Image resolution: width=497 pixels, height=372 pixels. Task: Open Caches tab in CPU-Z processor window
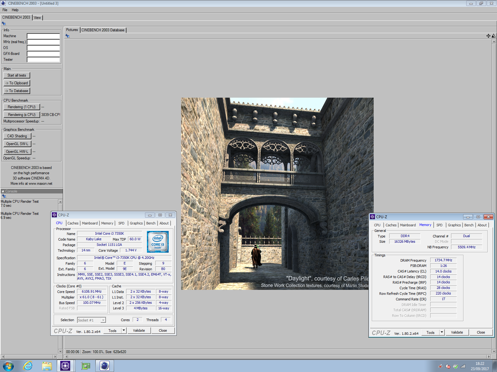[73, 223]
